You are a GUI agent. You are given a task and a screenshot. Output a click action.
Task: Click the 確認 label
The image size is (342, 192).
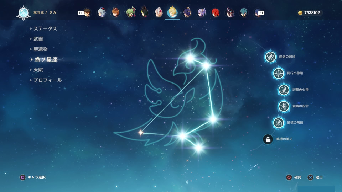point(298,177)
